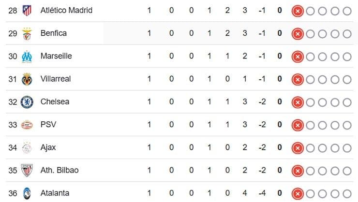Viewport: 358px width, 202px height.
Task: Click Atlético Madrid's red loss form icon
Action: [298, 11]
